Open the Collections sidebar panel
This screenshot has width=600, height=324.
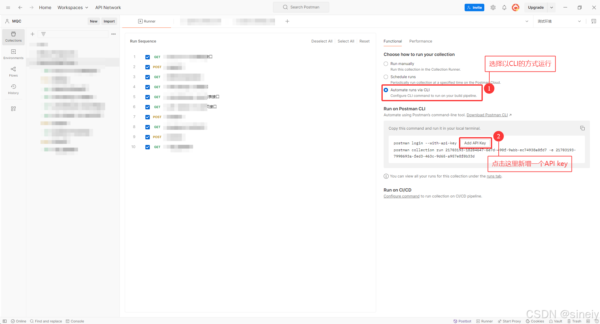click(13, 37)
